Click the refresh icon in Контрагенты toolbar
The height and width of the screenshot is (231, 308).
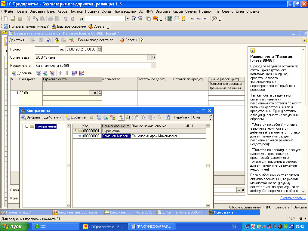168,117
